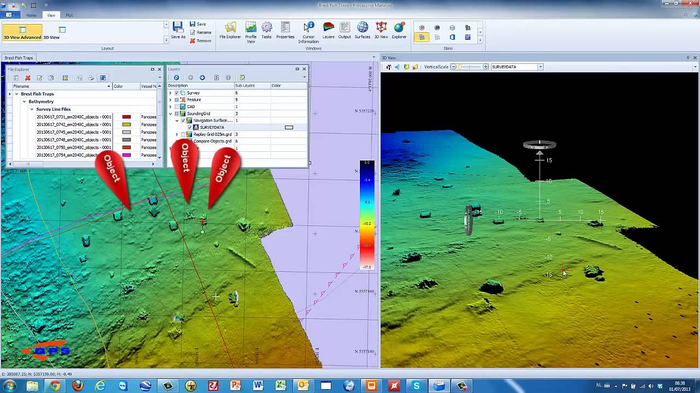The image size is (700, 393).
Task: Open Chrome from Windows taskbar
Action: pyautogui.click(x=55, y=386)
